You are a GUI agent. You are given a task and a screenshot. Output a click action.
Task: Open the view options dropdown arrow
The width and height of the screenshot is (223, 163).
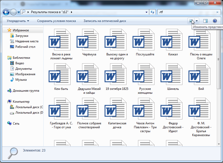(x=197, y=21)
